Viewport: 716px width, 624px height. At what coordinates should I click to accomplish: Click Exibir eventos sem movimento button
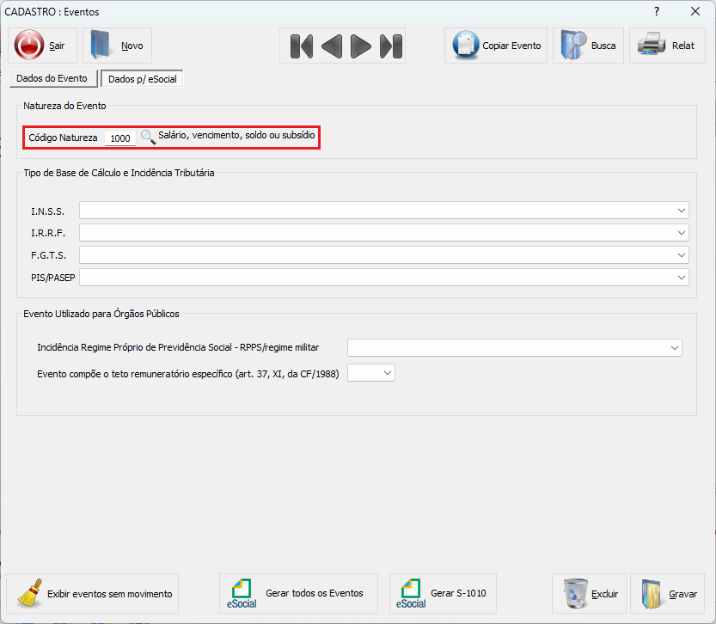tap(93, 593)
